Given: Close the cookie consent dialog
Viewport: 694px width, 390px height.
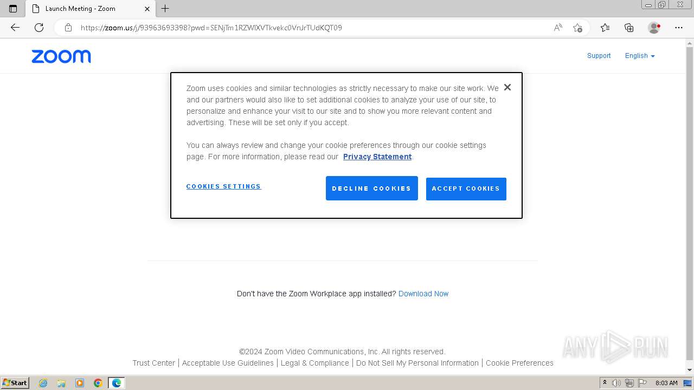Looking at the screenshot, I should coord(507,87).
